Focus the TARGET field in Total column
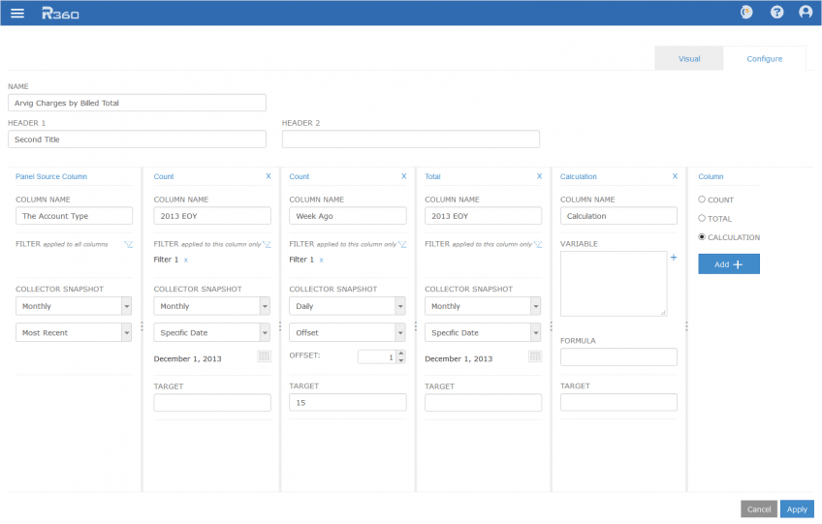The image size is (822, 524). click(x=483, y=402)
